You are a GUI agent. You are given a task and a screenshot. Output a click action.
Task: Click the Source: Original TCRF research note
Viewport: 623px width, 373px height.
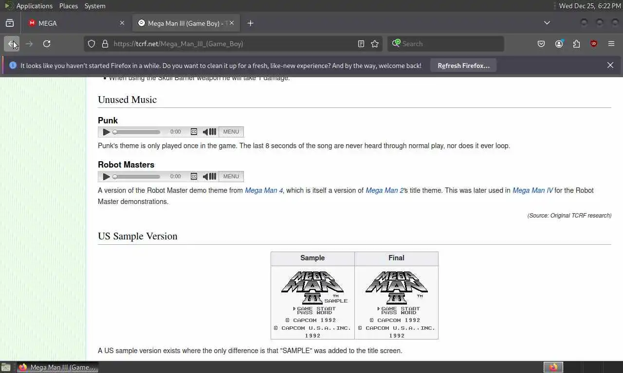point(569,215)
